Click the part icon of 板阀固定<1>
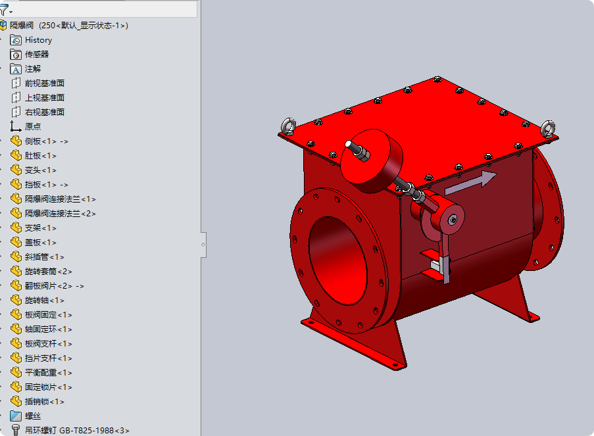The image size is (594, 436). pos(16,314)
